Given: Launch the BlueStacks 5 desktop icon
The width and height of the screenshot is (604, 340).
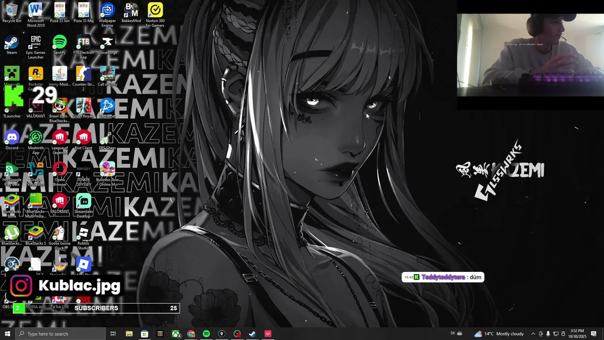Looking at the screenshot, I should tap(35, 235).
